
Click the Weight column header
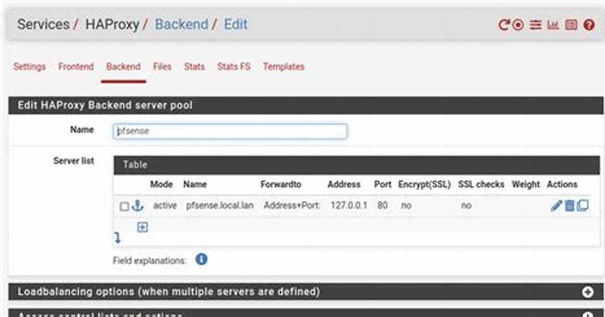tap(526, 184)
